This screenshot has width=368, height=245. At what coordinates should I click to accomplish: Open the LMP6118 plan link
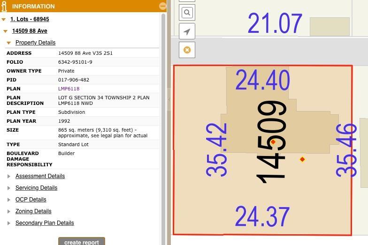pos(69,89)
